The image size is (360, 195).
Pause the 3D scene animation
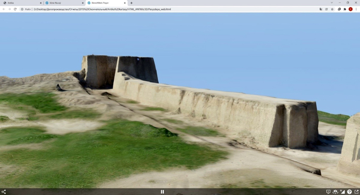coord(162,192)
